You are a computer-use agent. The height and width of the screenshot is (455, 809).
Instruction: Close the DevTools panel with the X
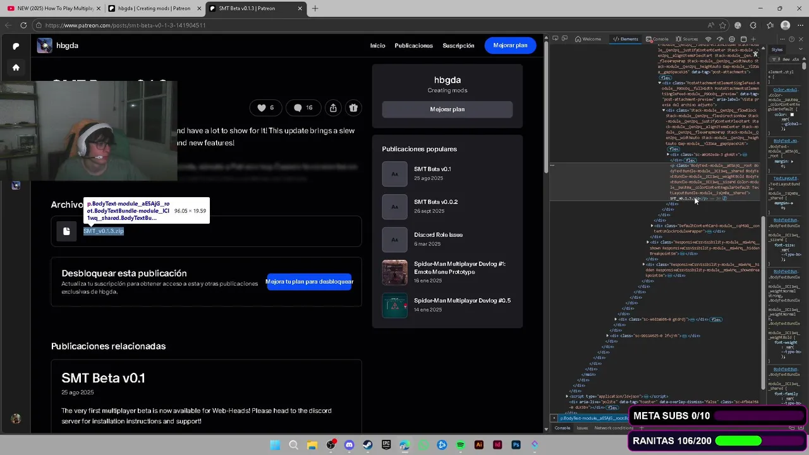(801, 39)
